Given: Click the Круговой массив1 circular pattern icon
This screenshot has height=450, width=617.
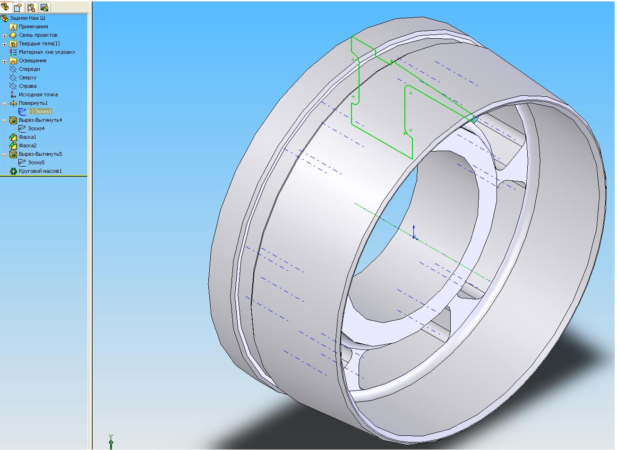Looking at the screenshot, I should [x=13, y=171].
